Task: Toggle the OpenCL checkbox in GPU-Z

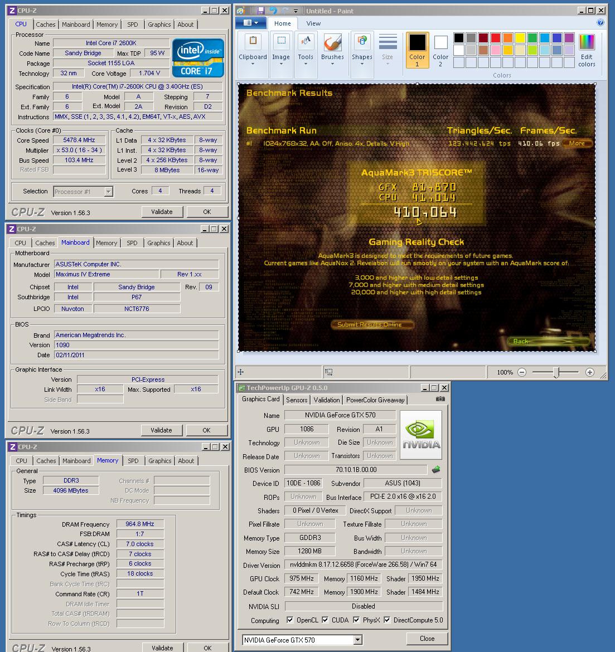Action: pos(290,620)
